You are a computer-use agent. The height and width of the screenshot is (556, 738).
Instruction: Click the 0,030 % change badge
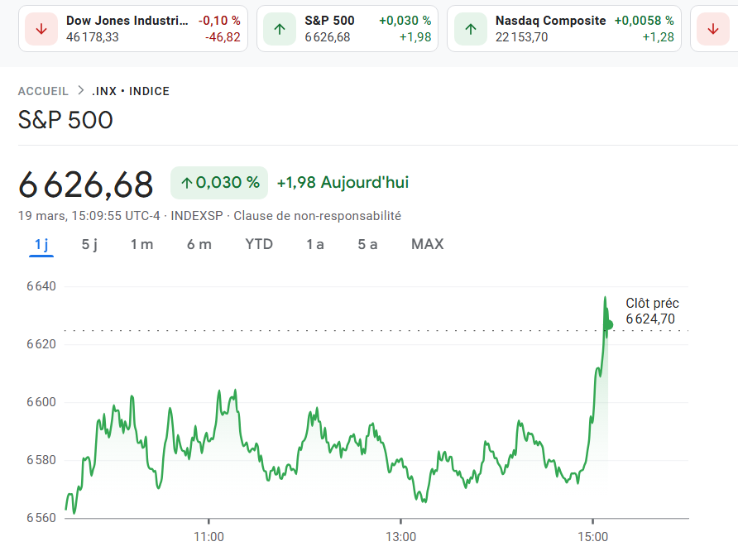coord(219,183)
